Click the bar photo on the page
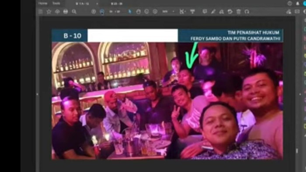The image size is (306, 172). (x=167, y=101)
